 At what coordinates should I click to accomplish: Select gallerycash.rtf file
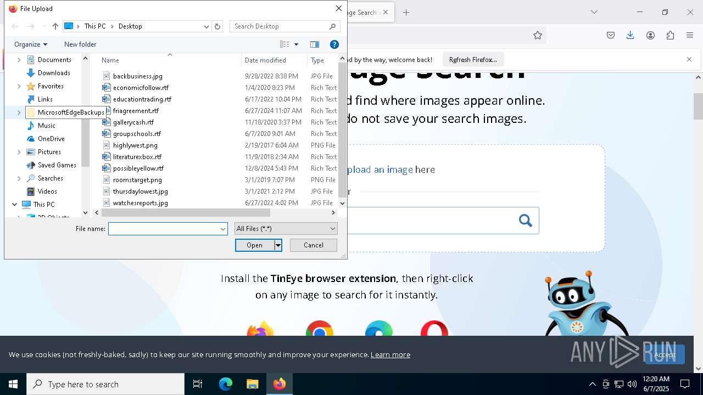133,122
